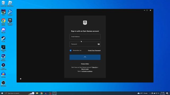170x95 pixels.
Task: Click the taskbar search box
Action: click(x=19, y=93)
